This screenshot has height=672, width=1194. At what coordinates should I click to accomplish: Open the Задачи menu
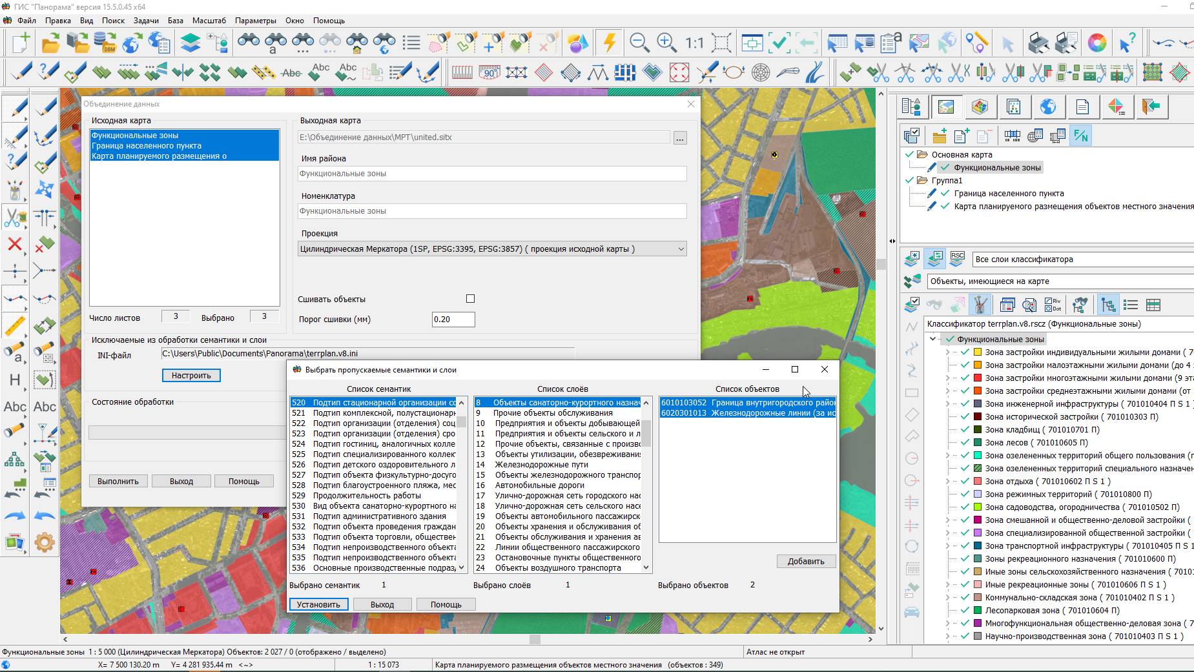146,21
